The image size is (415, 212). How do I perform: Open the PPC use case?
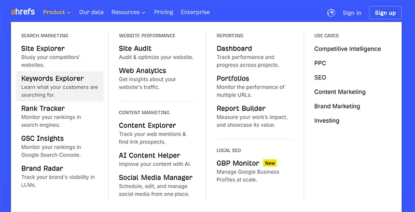[x=320, y=63]
